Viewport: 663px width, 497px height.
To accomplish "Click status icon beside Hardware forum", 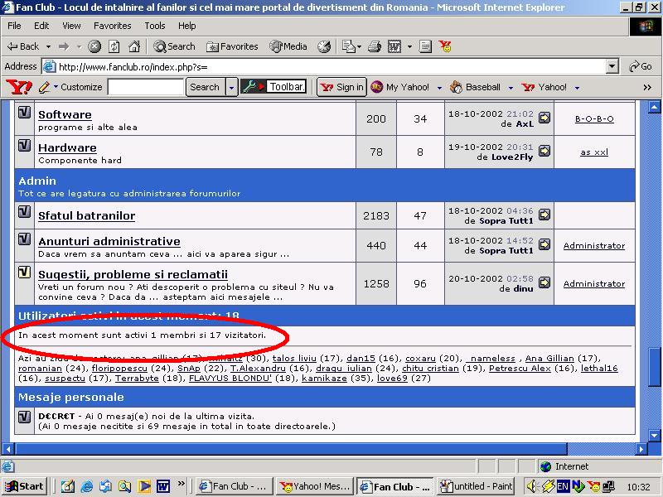I will click(x=25, y=146).
